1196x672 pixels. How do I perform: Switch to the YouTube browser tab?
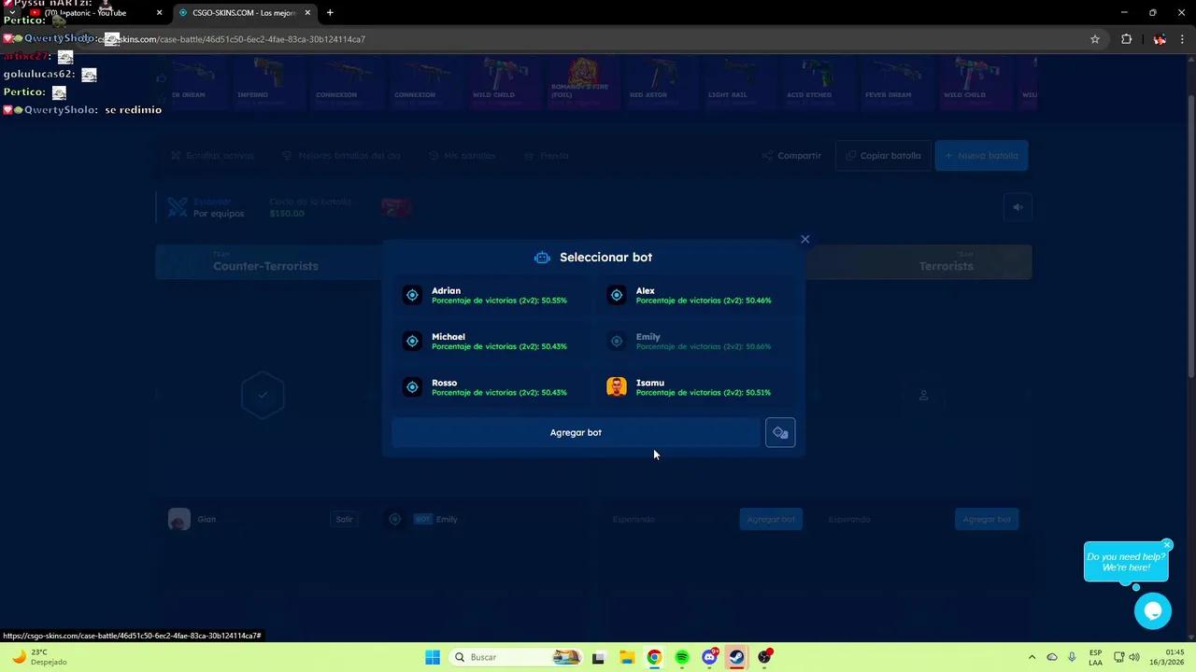point(84,12)
